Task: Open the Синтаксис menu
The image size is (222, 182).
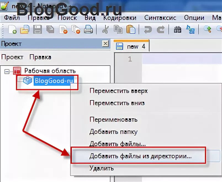Action: click(160, 18)
